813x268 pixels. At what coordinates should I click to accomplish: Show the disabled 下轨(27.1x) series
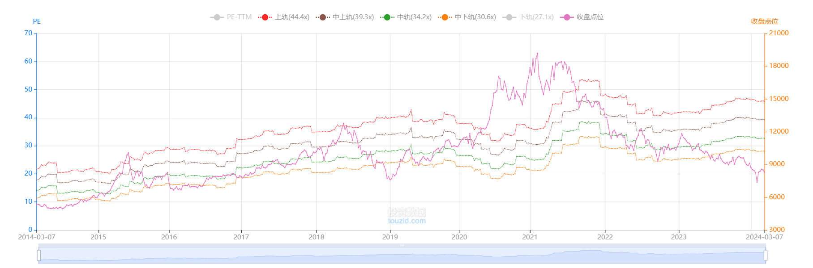pyautogui.click(x=509, y=17)
